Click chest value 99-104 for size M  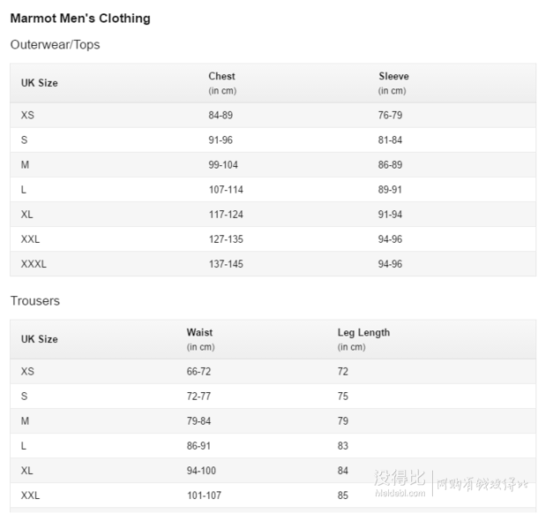tap(223, 165)
